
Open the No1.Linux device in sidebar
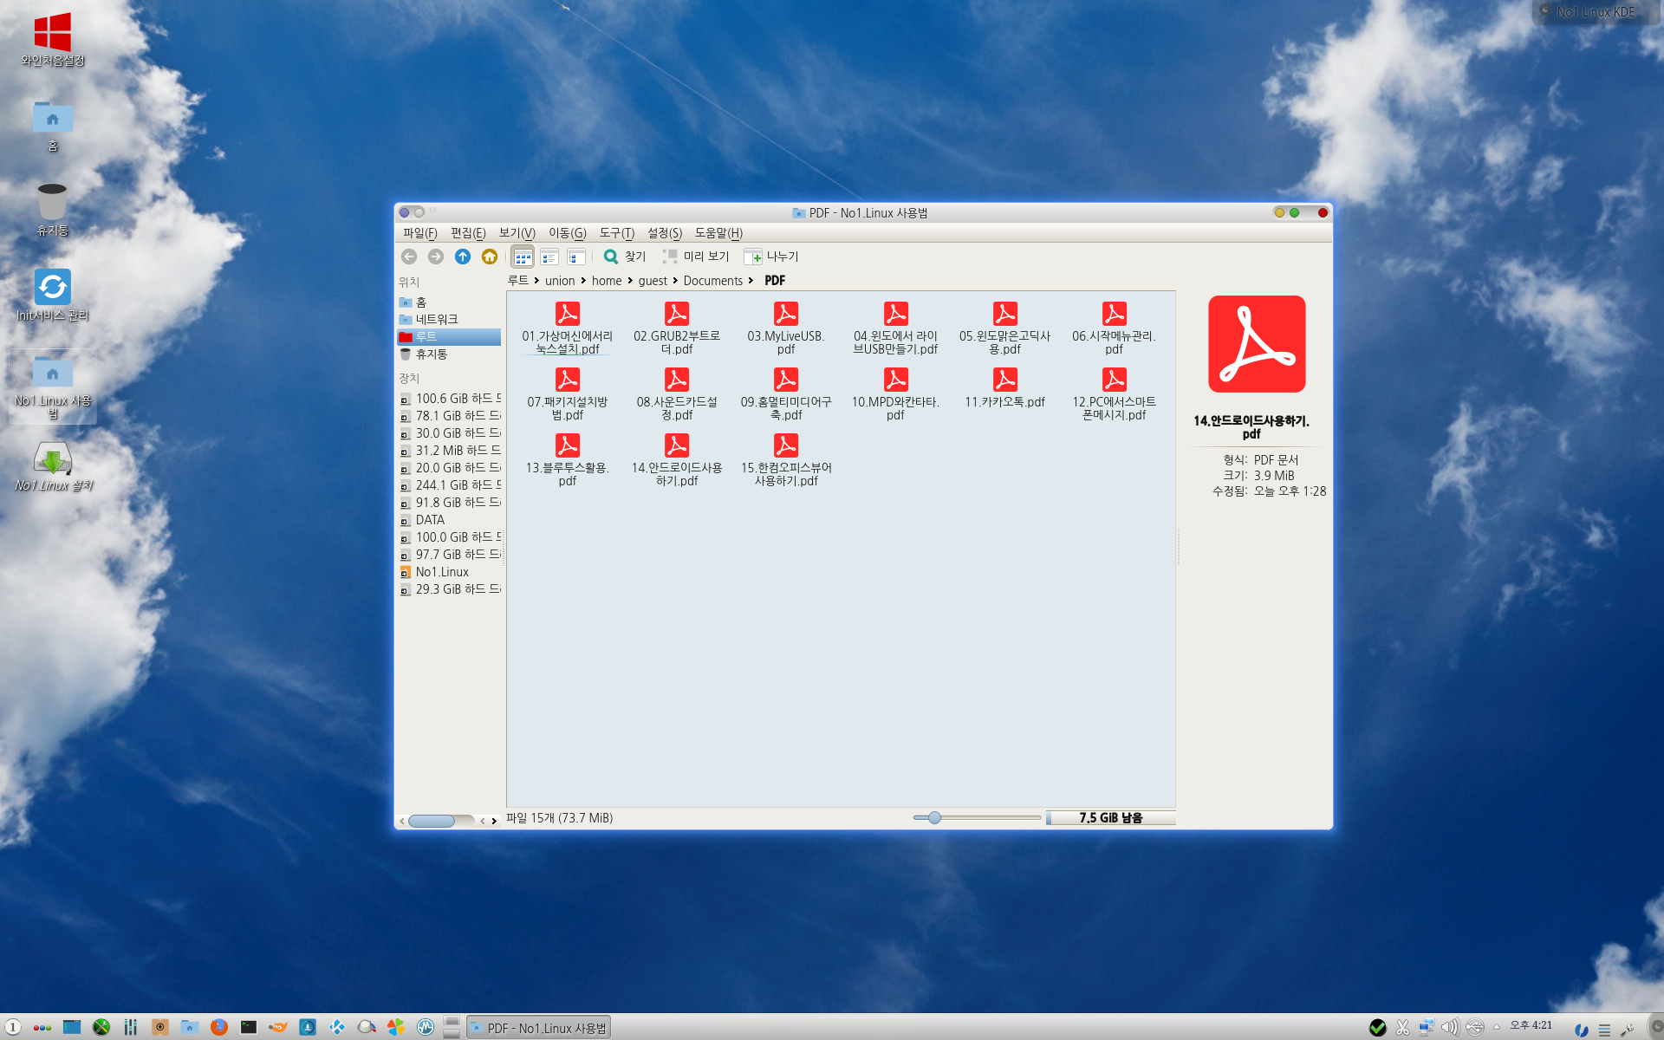coord(449,572)
